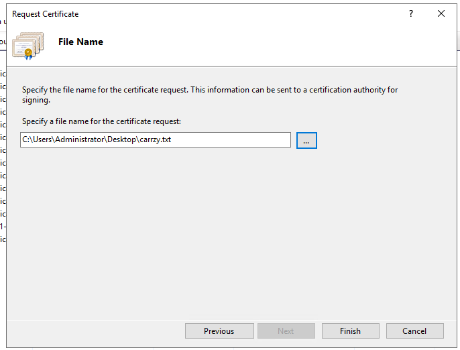Click the 'Specify a file name' field label

(x=101, y=121)
